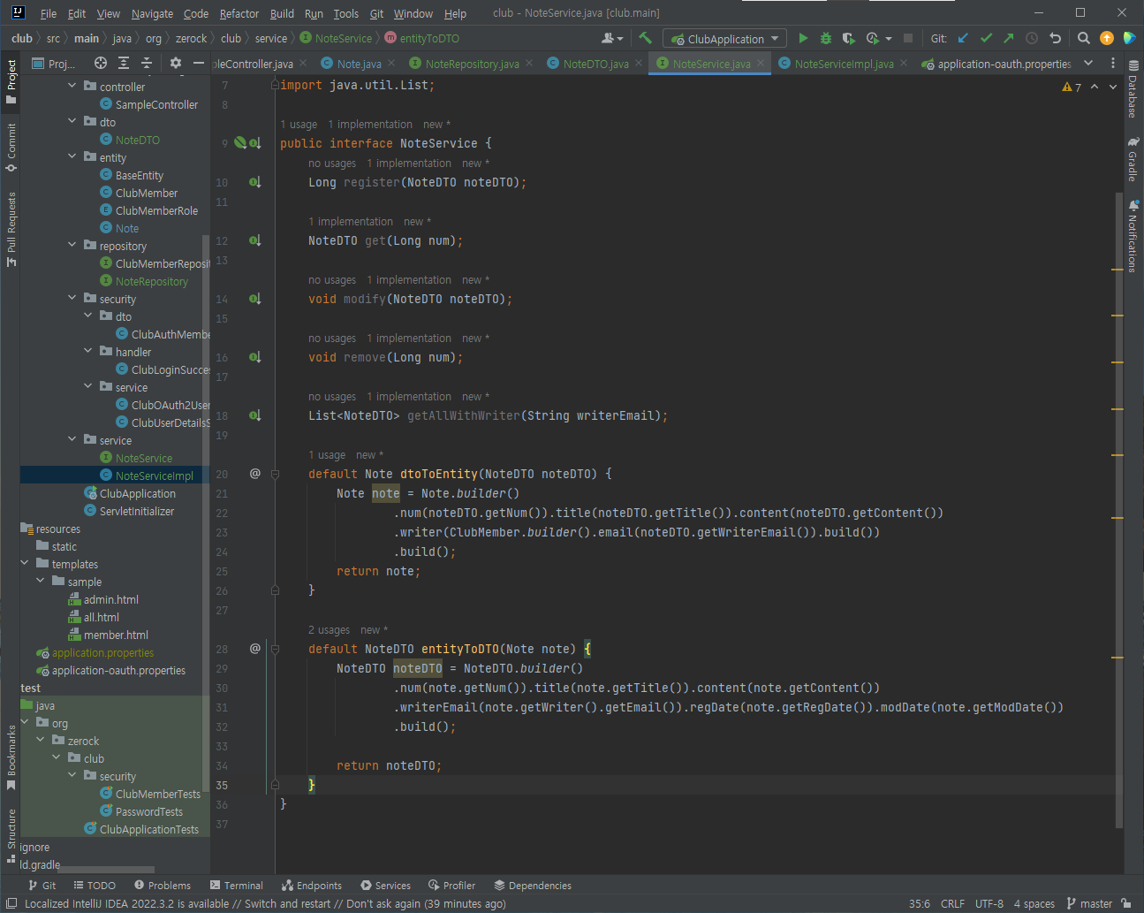
Task: Open NoteServiceImpl in project tree
Action: (x=154, y=476)
